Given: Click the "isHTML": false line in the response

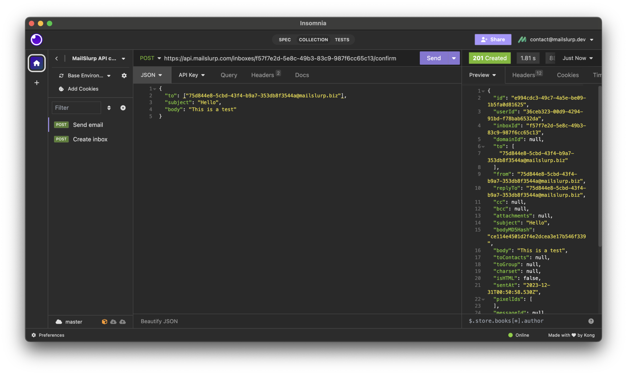Looking at the screenshot, I should click(517, 278).
